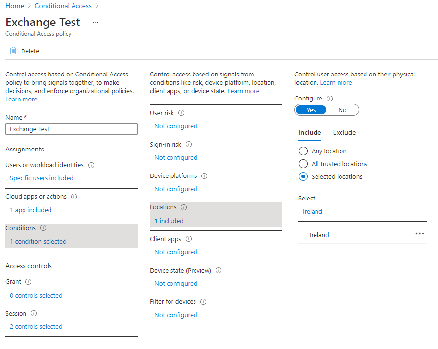Screen dimensions: 438x349
Task: Click the info icon beside Users or workload identities
Action: coord(91,165)
